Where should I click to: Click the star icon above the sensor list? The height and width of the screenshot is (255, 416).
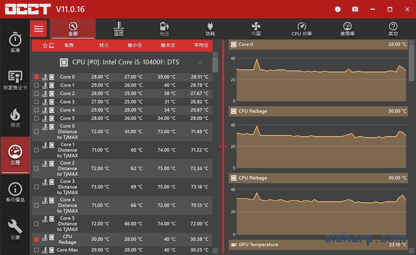pos(45,45)
